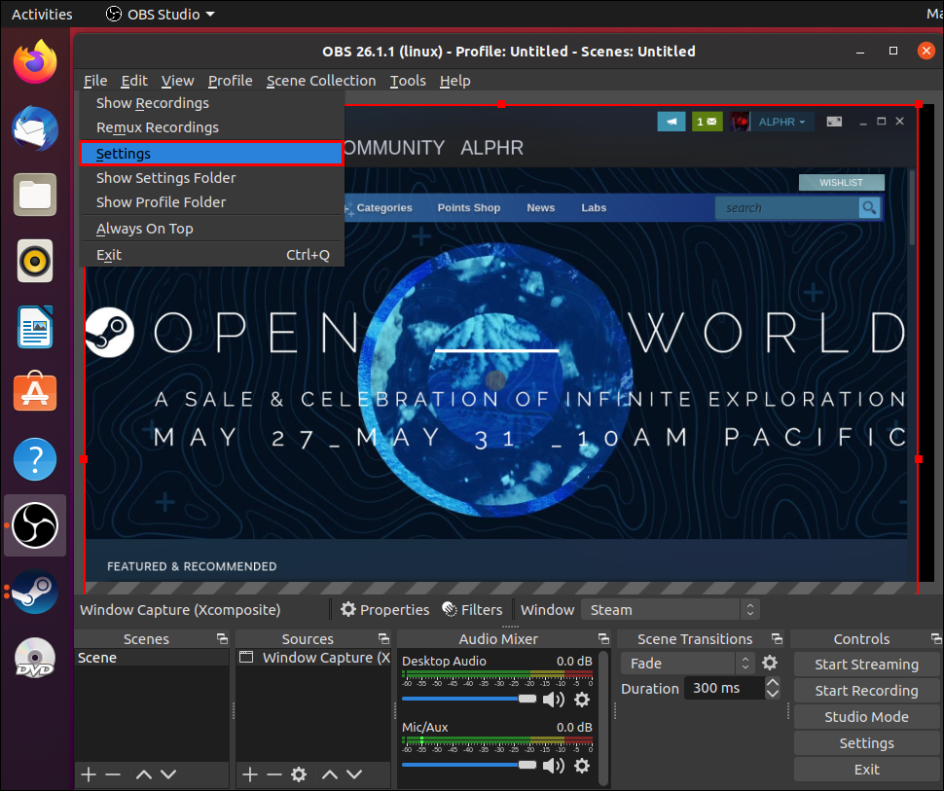
Task: Click the Start Recording button
Action: [866, 691]
